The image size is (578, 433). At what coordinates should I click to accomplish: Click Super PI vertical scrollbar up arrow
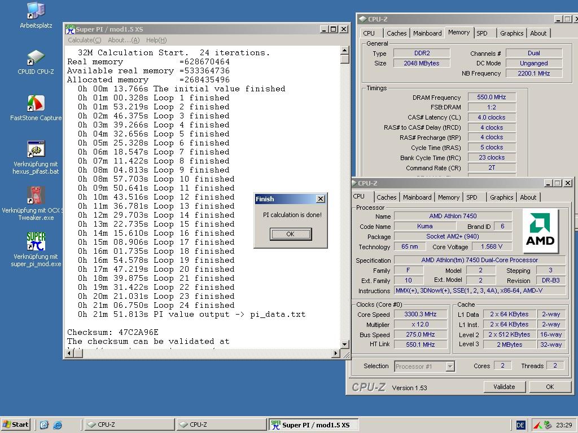[x=345, y=50]
